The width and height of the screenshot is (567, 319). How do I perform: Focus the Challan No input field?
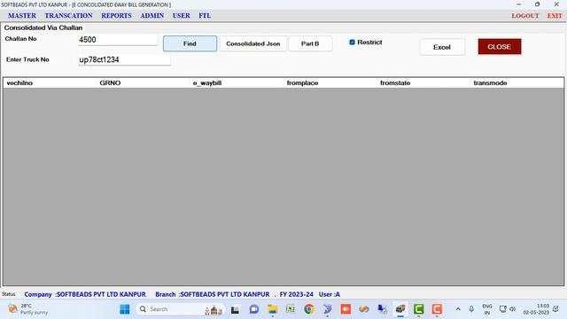pyautogui.click(x=118, y=40)
